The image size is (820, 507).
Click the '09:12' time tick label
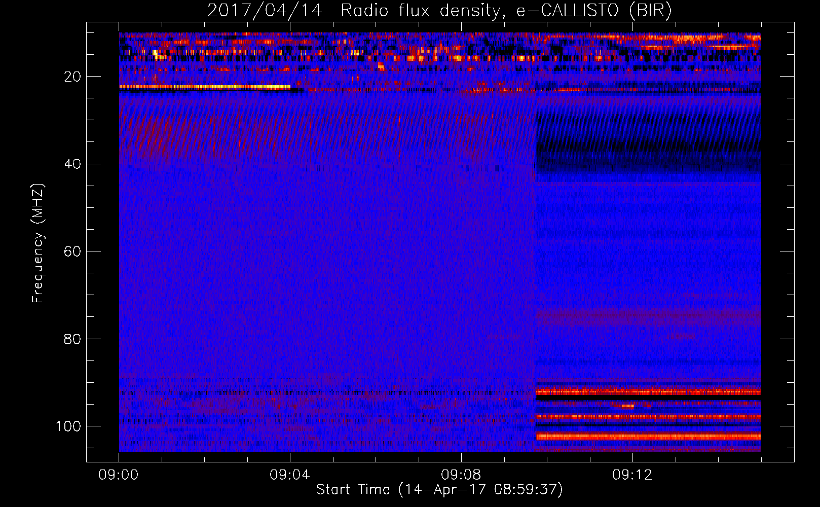632,475
